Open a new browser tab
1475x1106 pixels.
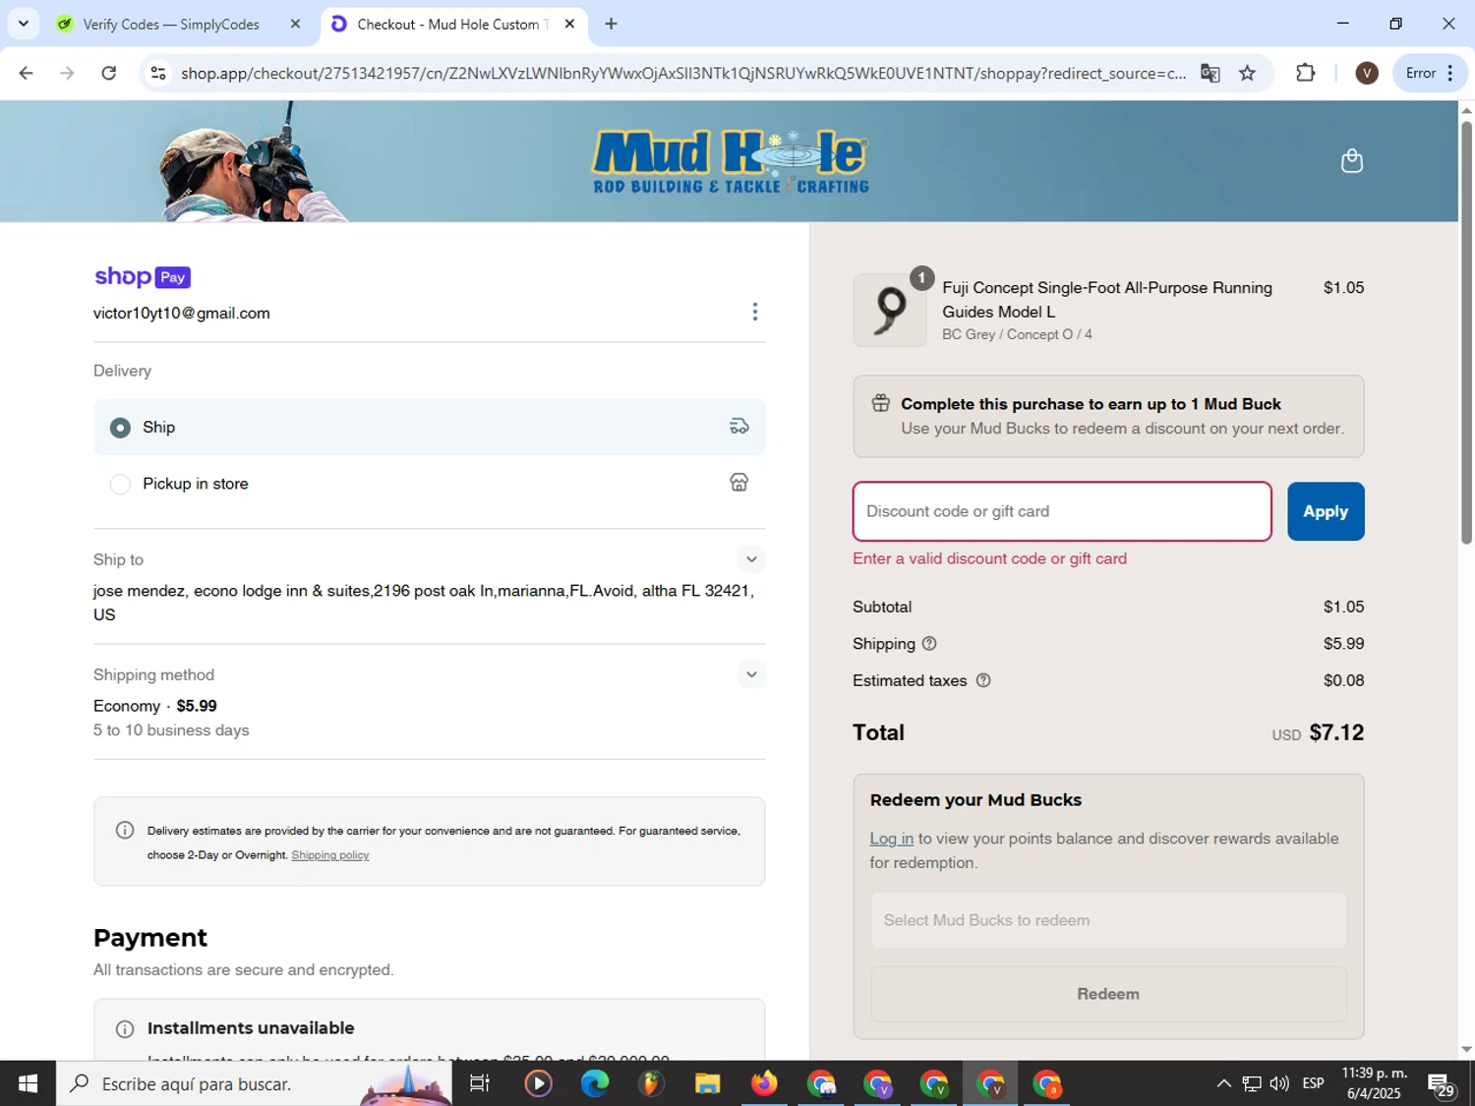point(611,24)
